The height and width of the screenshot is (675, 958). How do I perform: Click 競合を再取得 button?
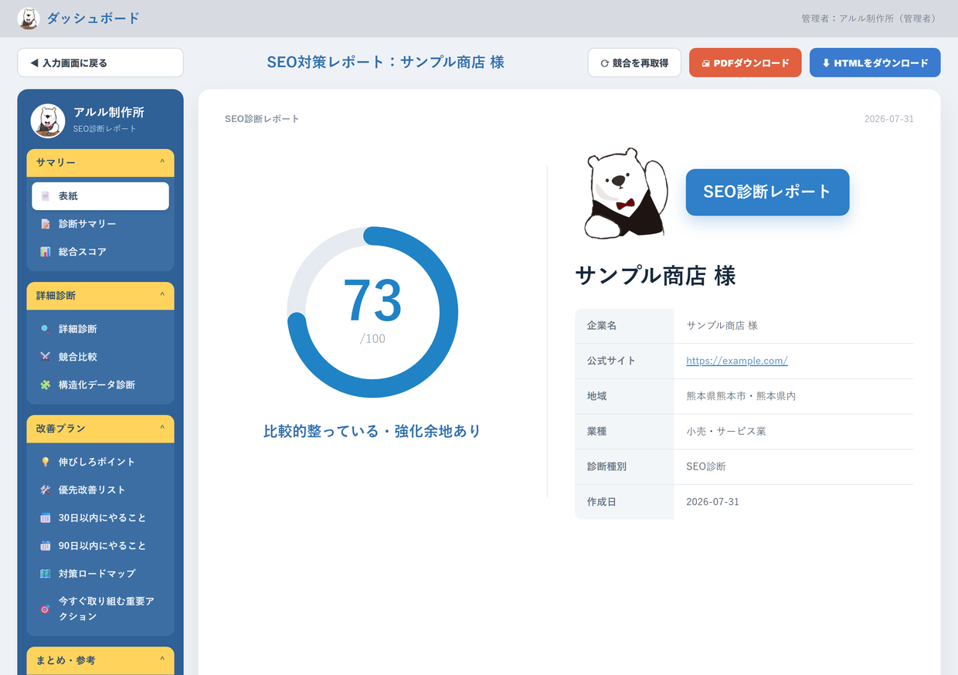[634, 63]
